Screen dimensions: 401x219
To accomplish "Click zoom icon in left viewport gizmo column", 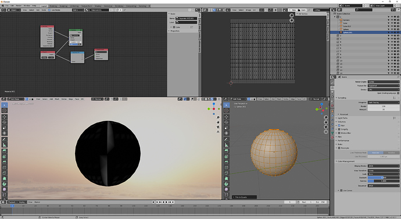I will coord(218,117).
